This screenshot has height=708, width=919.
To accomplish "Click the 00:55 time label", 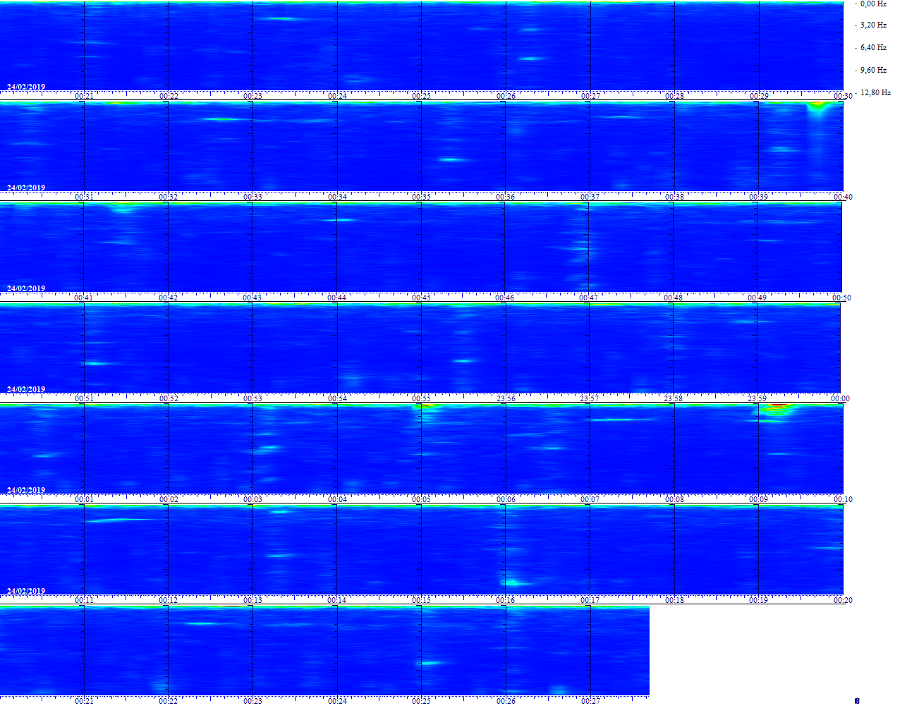I will click(421, 398).
